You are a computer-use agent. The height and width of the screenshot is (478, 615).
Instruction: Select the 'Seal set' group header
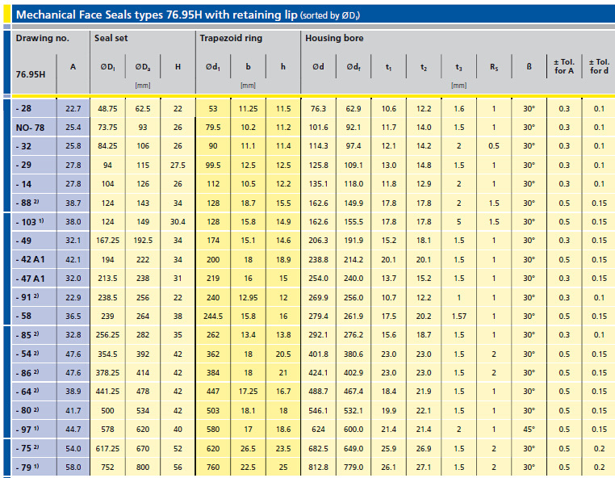point(111,38)
